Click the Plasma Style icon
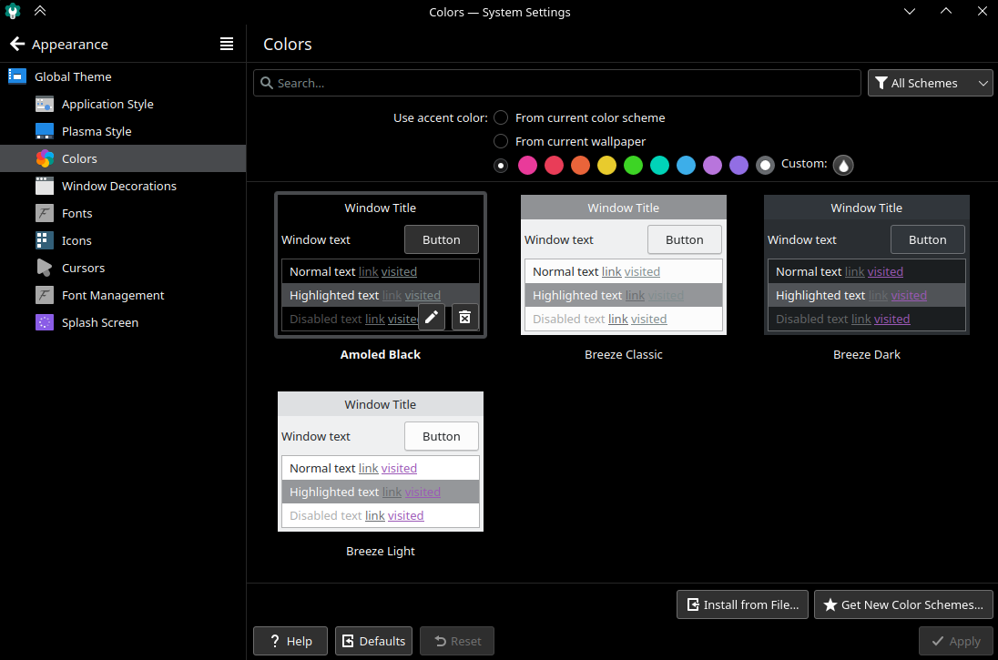Screen dimensions: 998x660 (45, 131)
